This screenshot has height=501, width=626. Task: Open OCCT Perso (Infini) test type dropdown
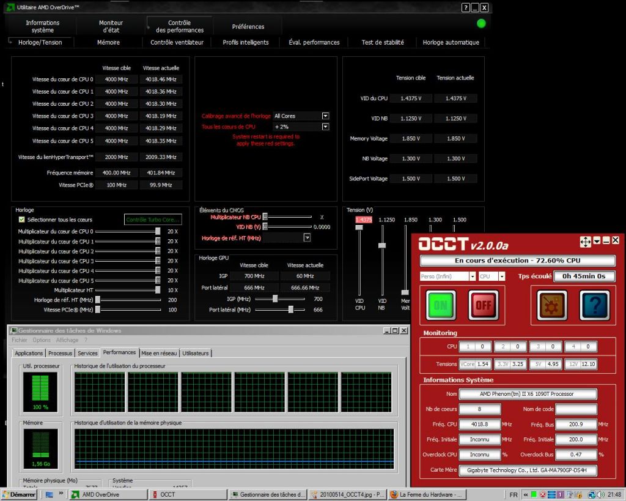(x=473, y=276)
